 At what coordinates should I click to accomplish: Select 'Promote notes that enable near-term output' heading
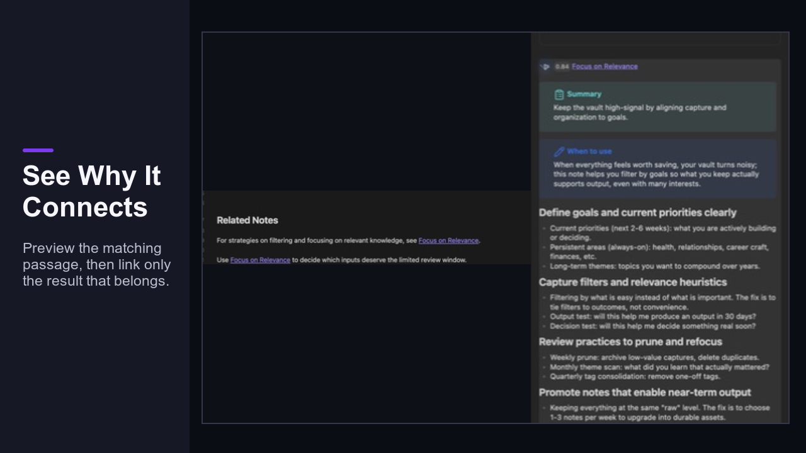click(x=645, y=393)
